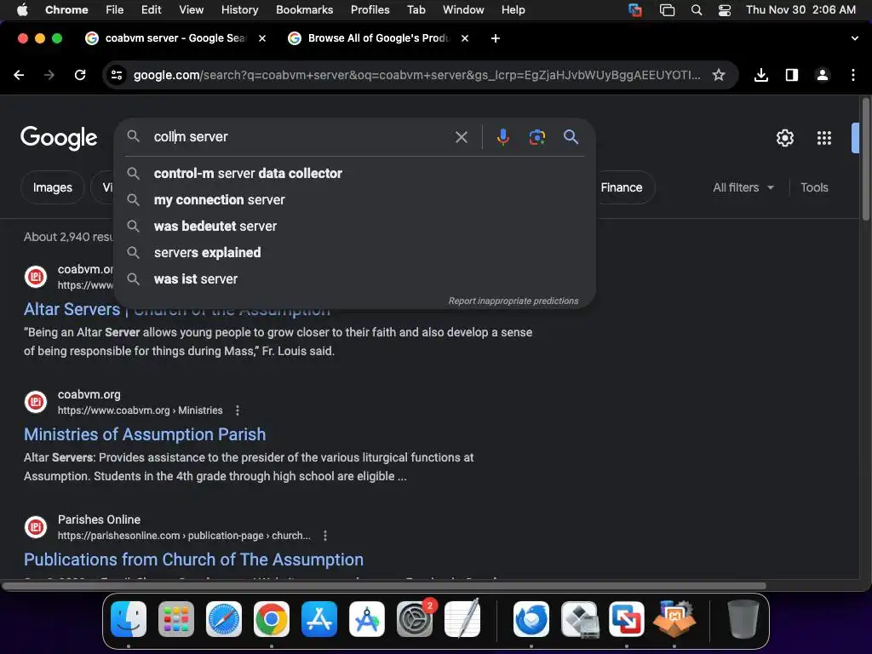Switch to the coabvm server tab
Image resolution: width=872 pixels, height=654 pixels.
click(174, 37)
